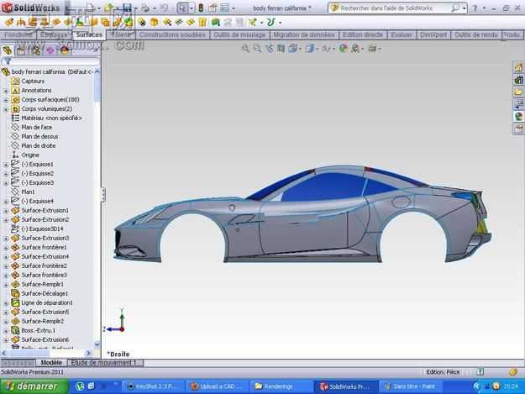Open File Explorer in task pane
This screenshot has width=525, height=394.
pyautogui.click(x=518, y=92)
